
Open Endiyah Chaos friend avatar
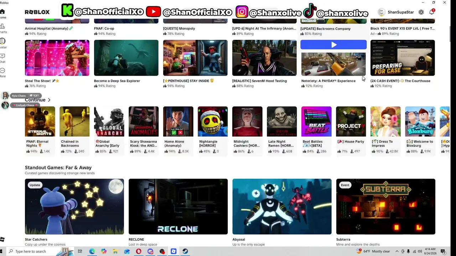point(5,105)
